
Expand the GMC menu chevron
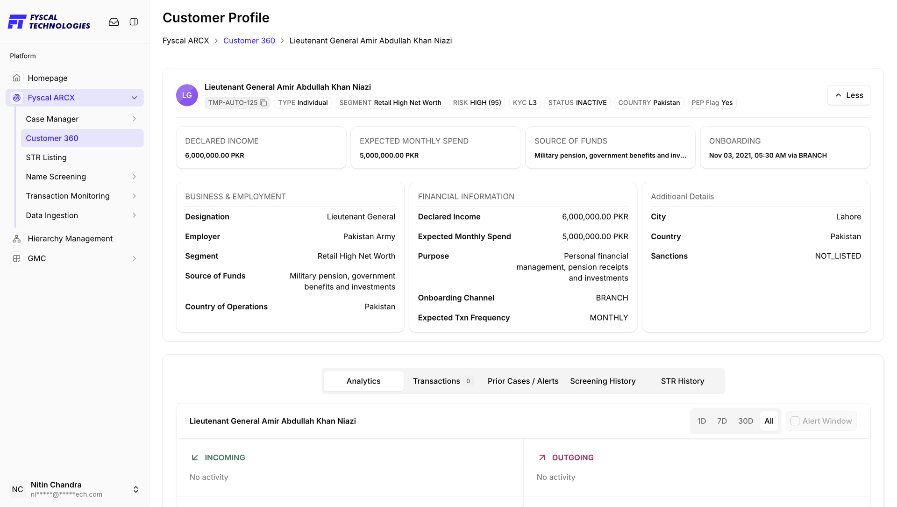[135, 258]
